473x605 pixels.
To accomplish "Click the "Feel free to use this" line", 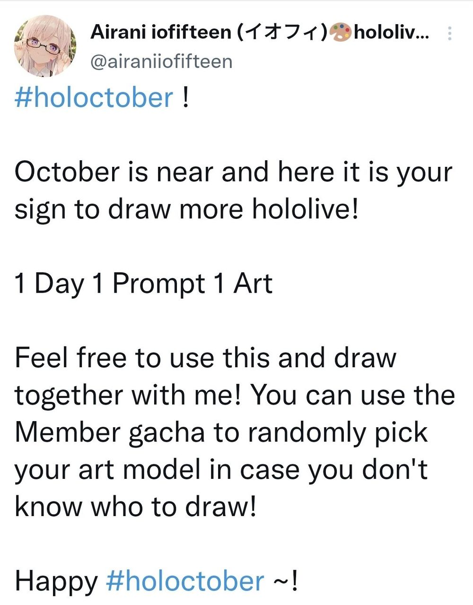I will [205, 358].
